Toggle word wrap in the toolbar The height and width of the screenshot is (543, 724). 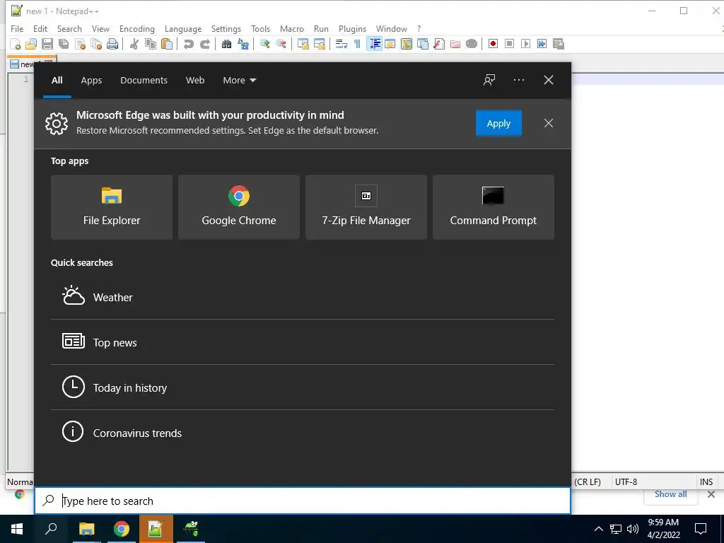click(341, 44)
